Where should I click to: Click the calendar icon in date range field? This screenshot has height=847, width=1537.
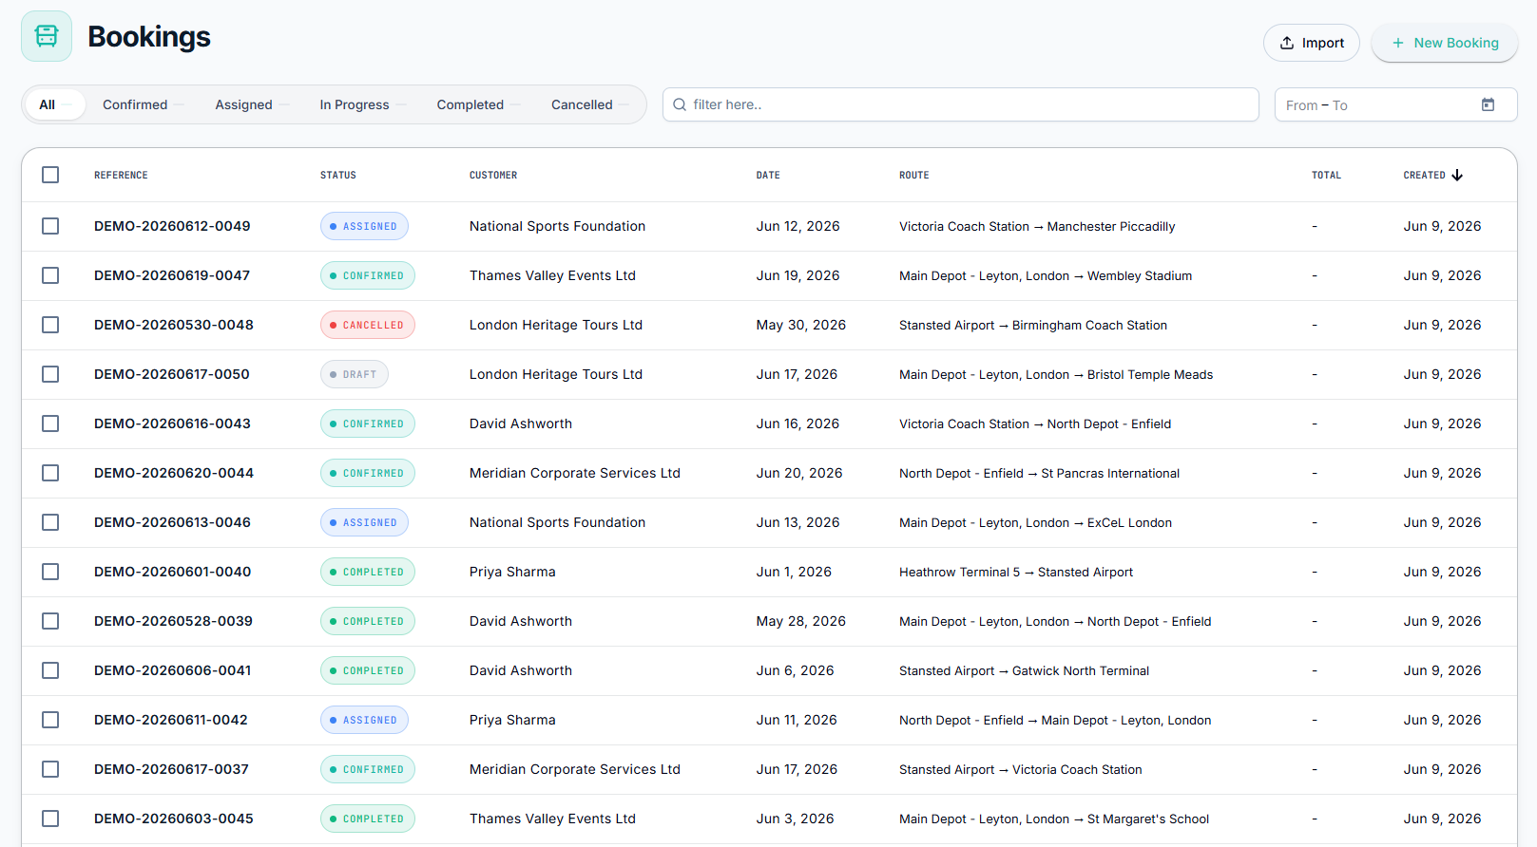(x=1488, y=104)
